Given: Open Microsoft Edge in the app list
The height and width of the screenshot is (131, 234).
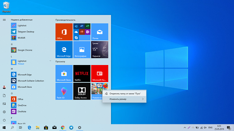Looking at the screenshot, I should 31,75.
